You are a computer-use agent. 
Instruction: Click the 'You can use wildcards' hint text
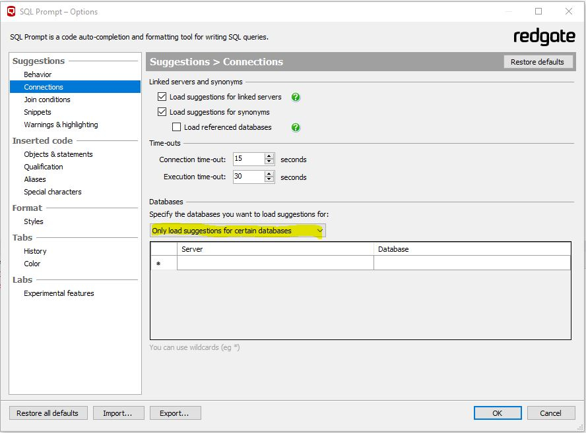[194, 347]
